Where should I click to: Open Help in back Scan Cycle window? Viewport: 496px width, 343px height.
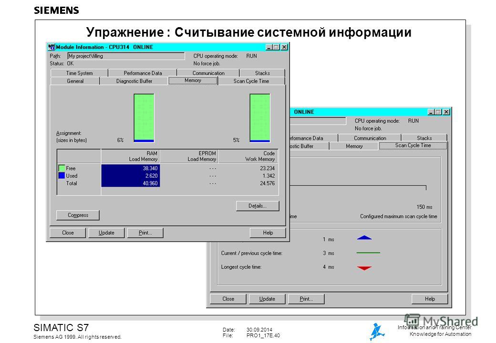(x=430, y=299)
